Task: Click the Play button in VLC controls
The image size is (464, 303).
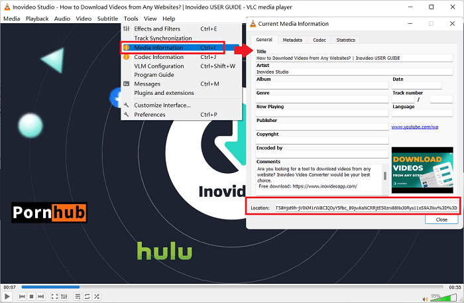Action: [x=7, y=296]
